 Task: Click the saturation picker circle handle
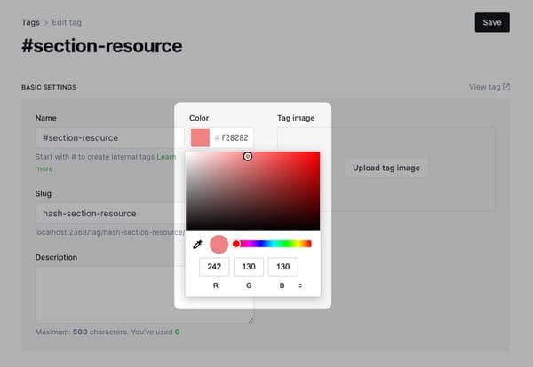point(248,156)
